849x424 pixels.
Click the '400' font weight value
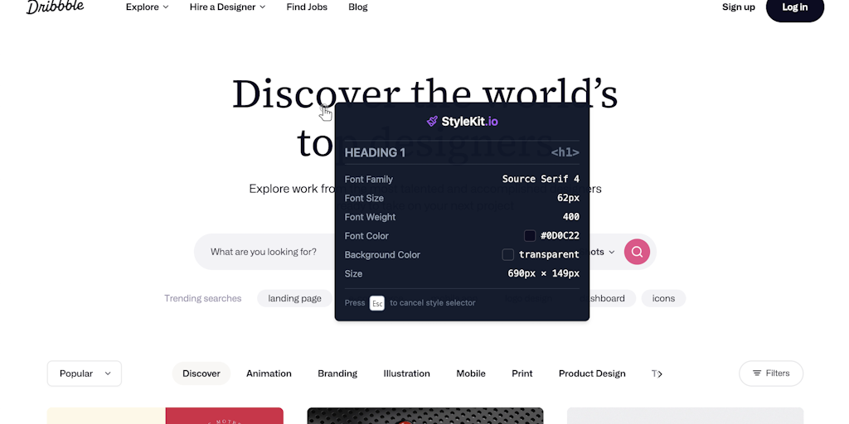570,217
